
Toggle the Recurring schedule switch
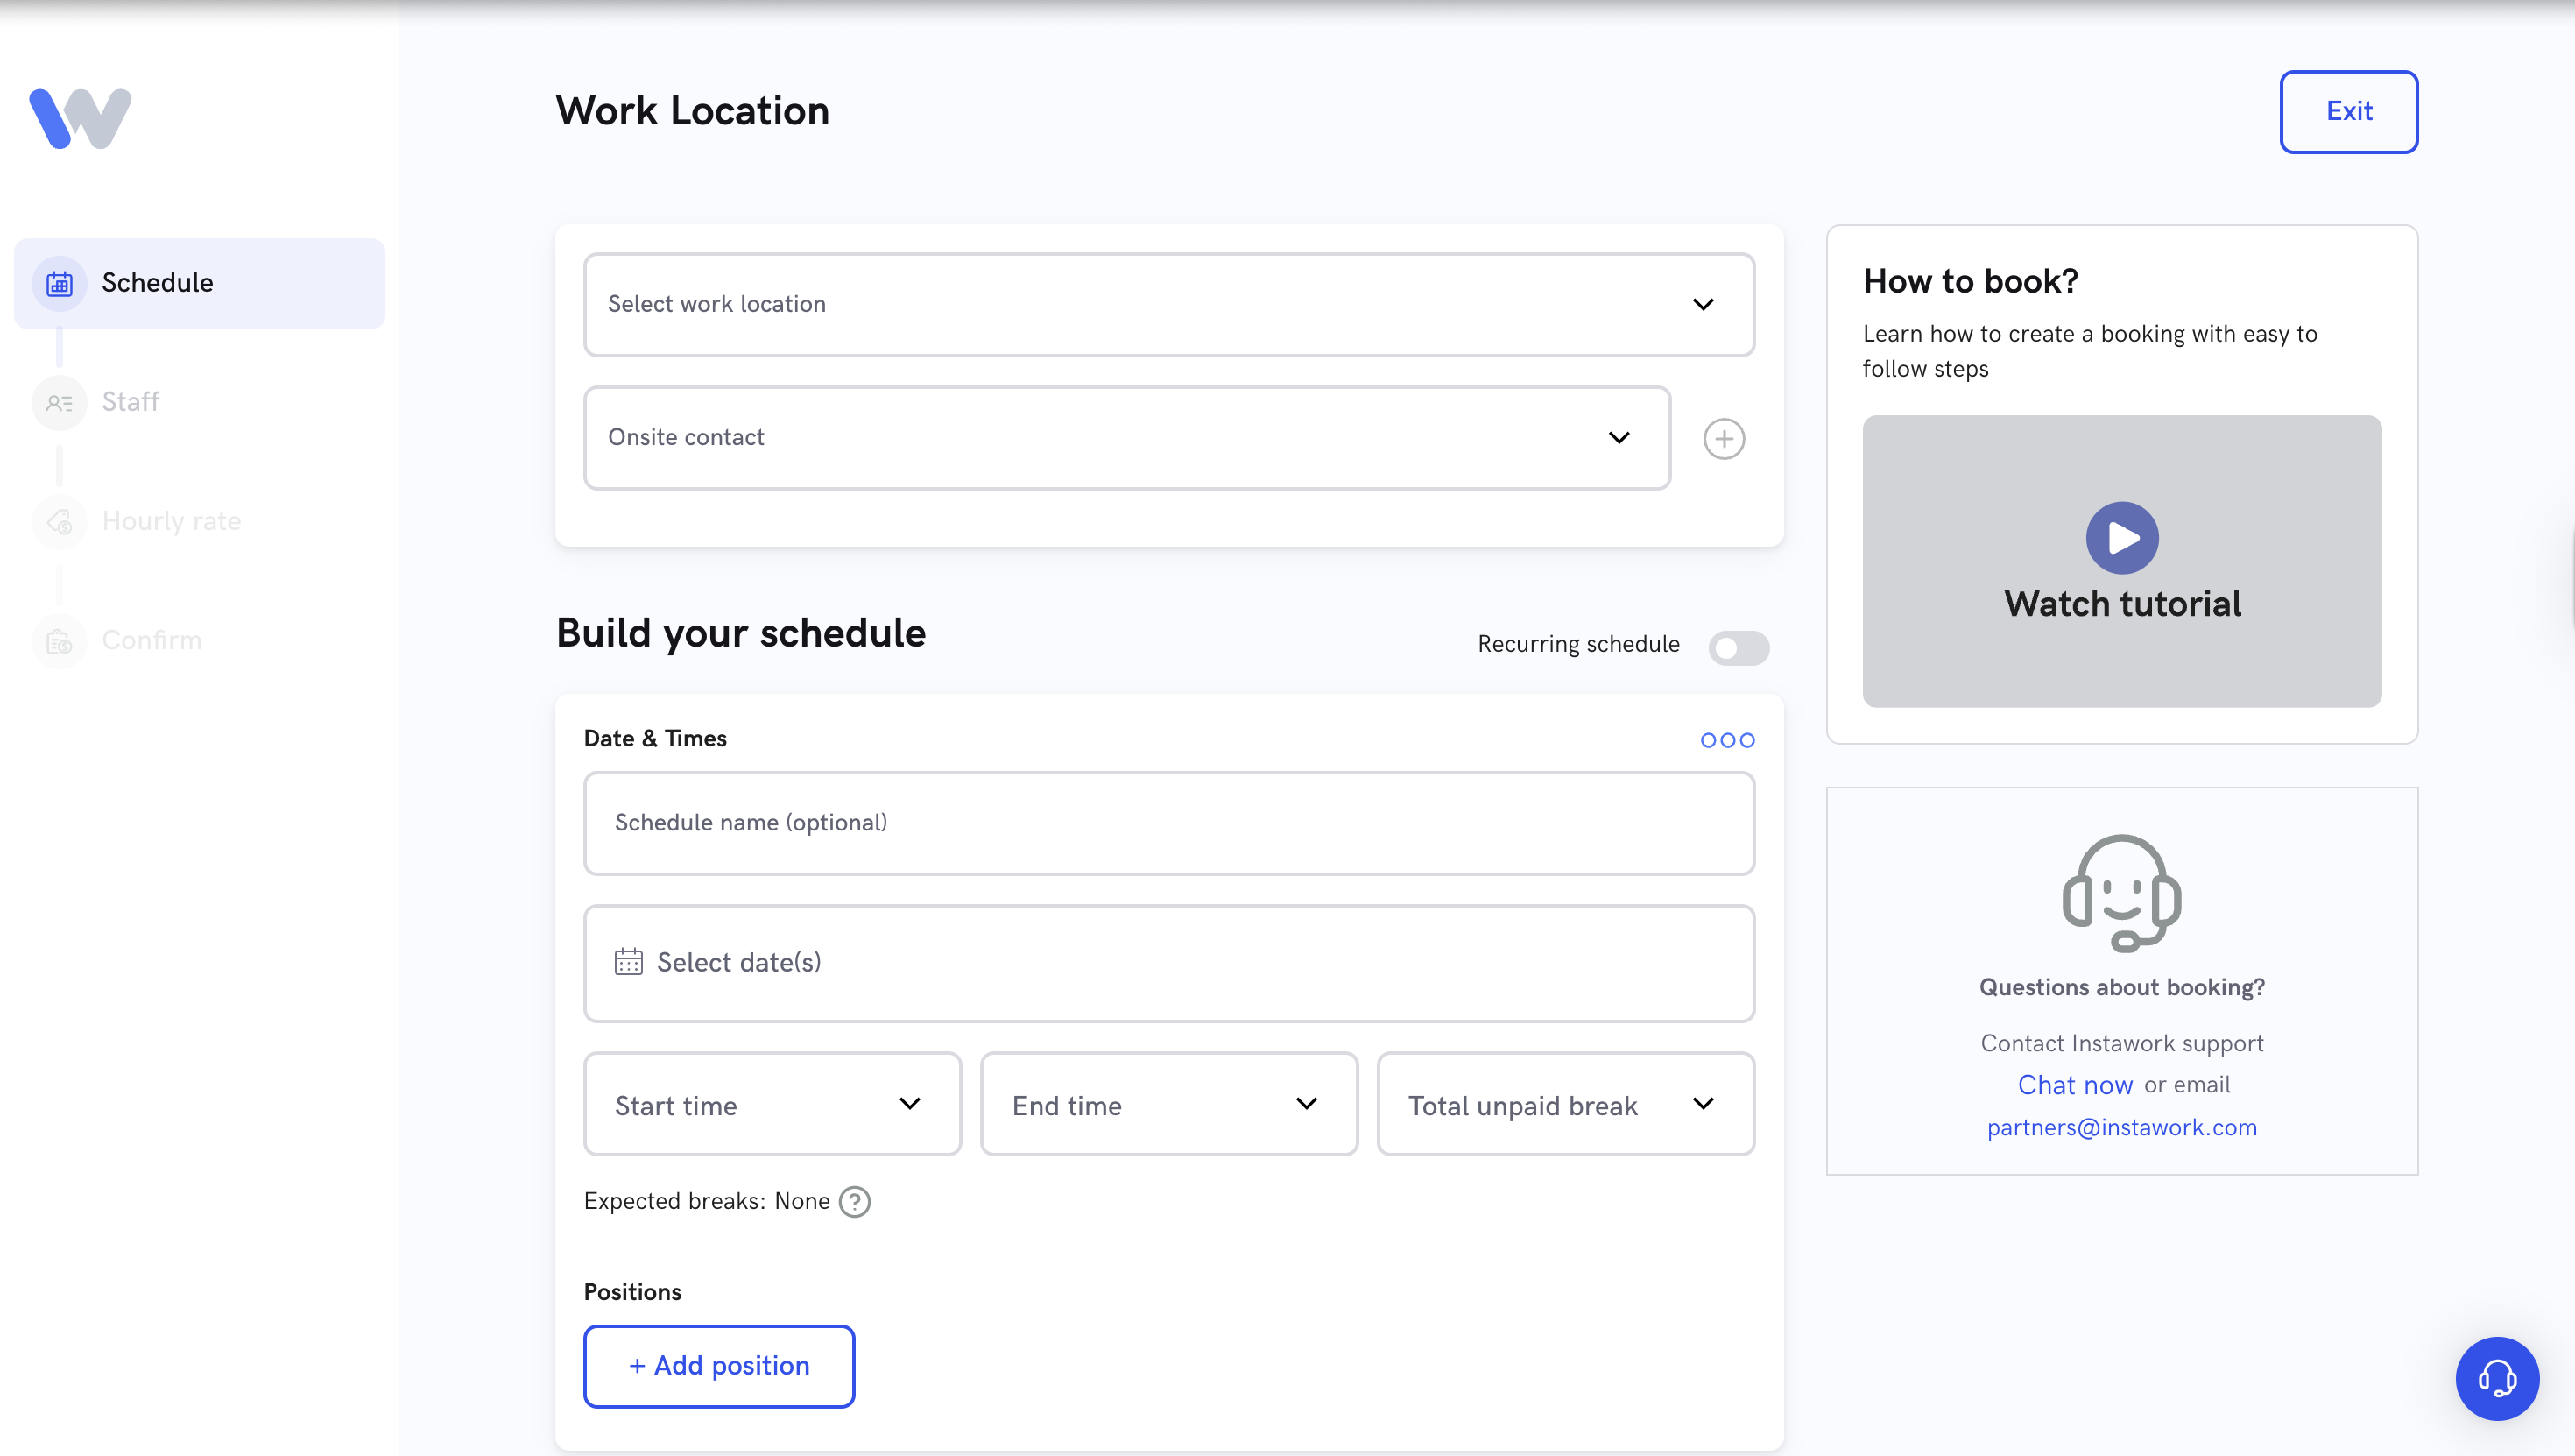[1738, 647]
